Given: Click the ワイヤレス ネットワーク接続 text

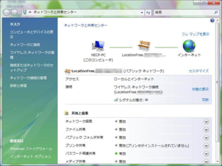Looking at the screenshot, I should (x=136, y=87).
